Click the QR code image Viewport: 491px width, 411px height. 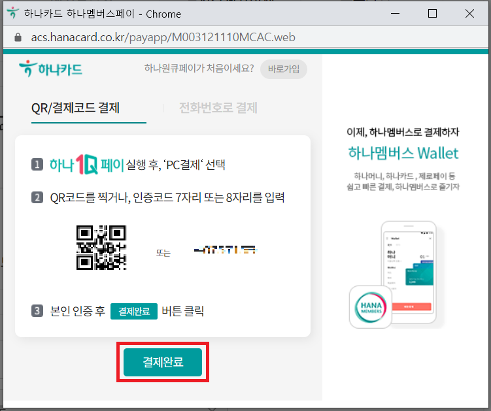pos(101,247)
